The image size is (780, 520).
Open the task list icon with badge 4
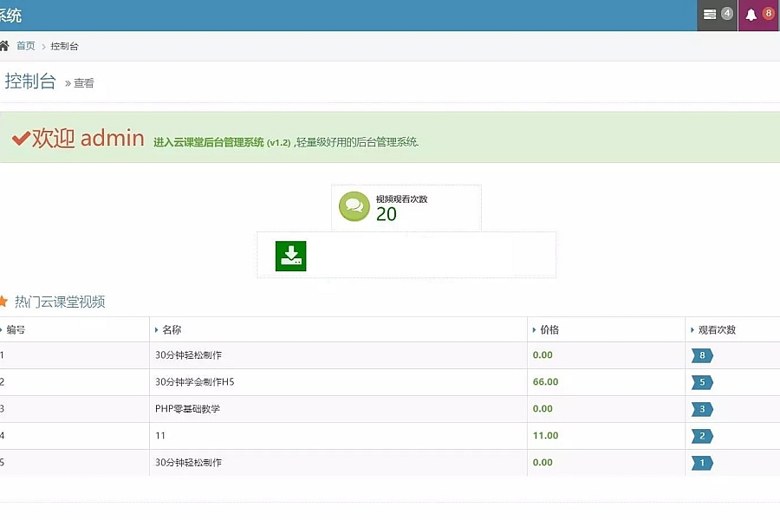(717, 15)
